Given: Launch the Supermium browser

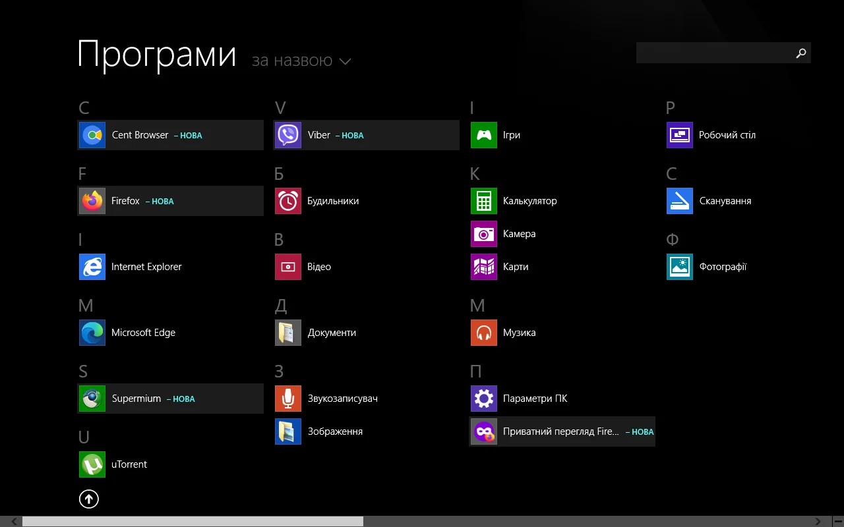Looking at the screenshot, I should [92, 399].
